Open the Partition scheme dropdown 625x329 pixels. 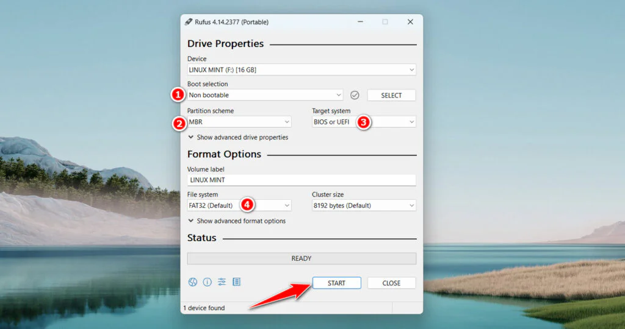click(239, 122)
